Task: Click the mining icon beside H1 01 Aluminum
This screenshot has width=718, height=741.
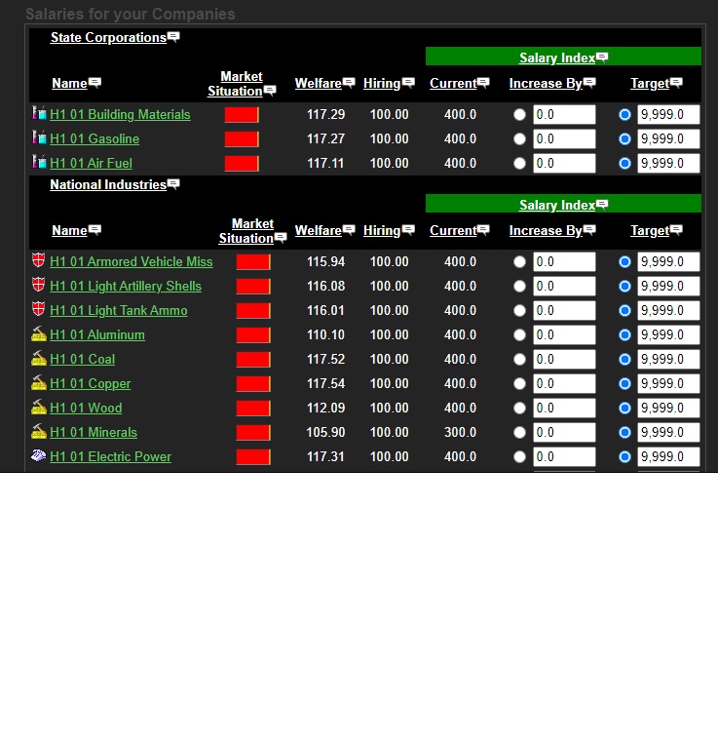Action: pos(39,333)
